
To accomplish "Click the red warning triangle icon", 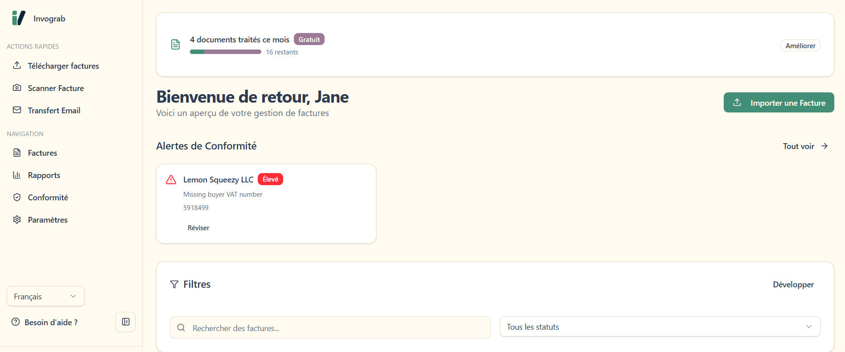I will pyautogui.click(x=171, y=180).
